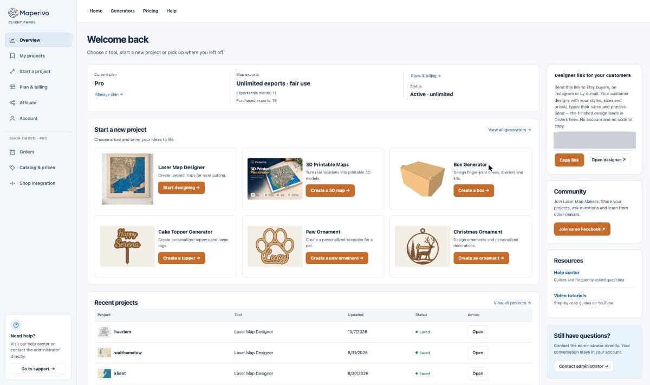Click the Catalog & prices tag icon

12,168
